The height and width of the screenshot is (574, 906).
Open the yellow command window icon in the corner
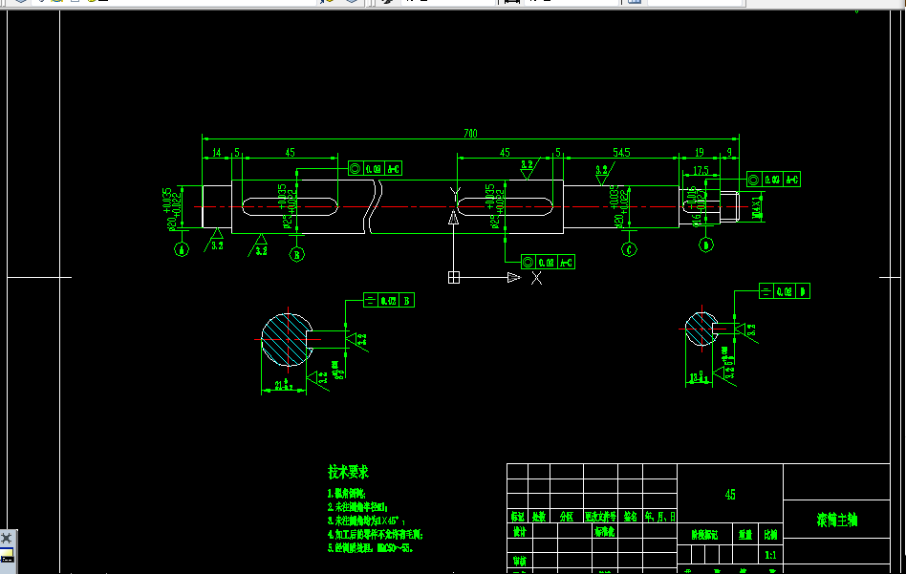click(7, 556)
